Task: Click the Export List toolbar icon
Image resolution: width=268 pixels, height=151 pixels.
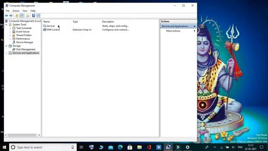Action: pos(28,16)
